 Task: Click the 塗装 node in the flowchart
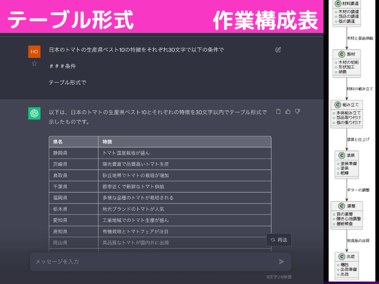coord(346,155)
